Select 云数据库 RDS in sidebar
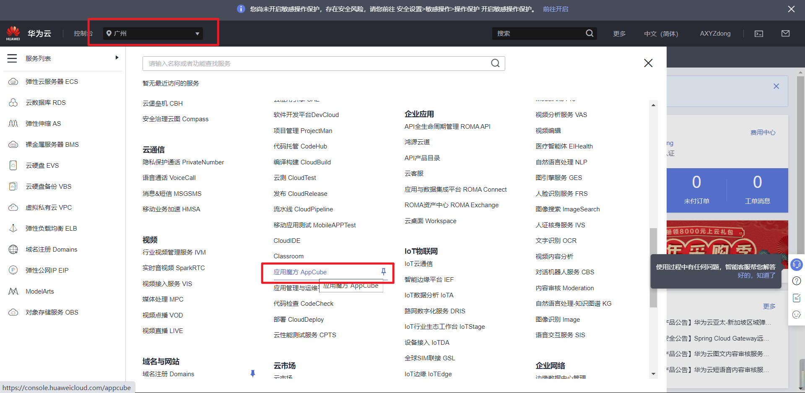The height and width of the screenshot is (393, 805). (x=46, y=102)
